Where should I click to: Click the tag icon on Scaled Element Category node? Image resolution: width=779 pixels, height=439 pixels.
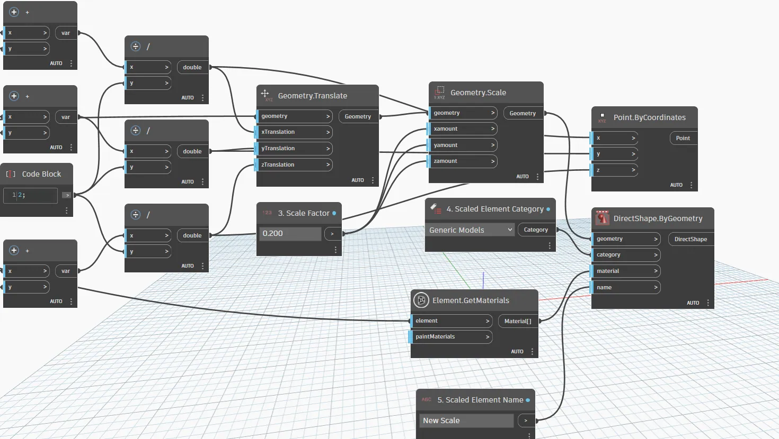click(436, 208)
